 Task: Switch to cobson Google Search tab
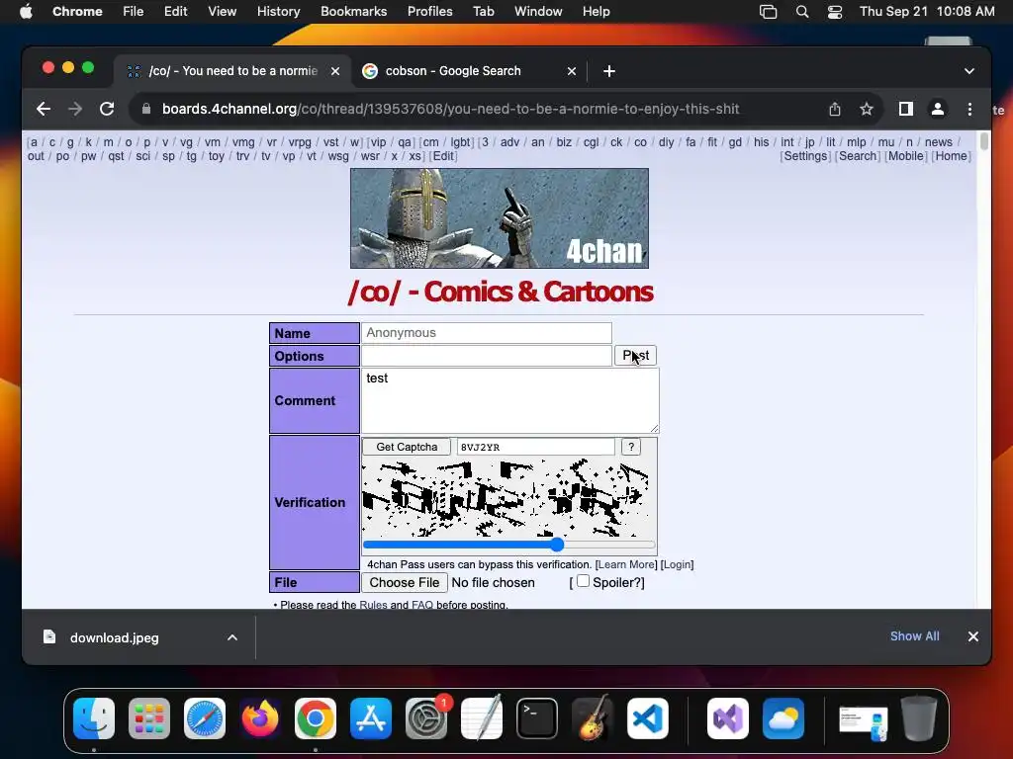(x=469, y=71)
